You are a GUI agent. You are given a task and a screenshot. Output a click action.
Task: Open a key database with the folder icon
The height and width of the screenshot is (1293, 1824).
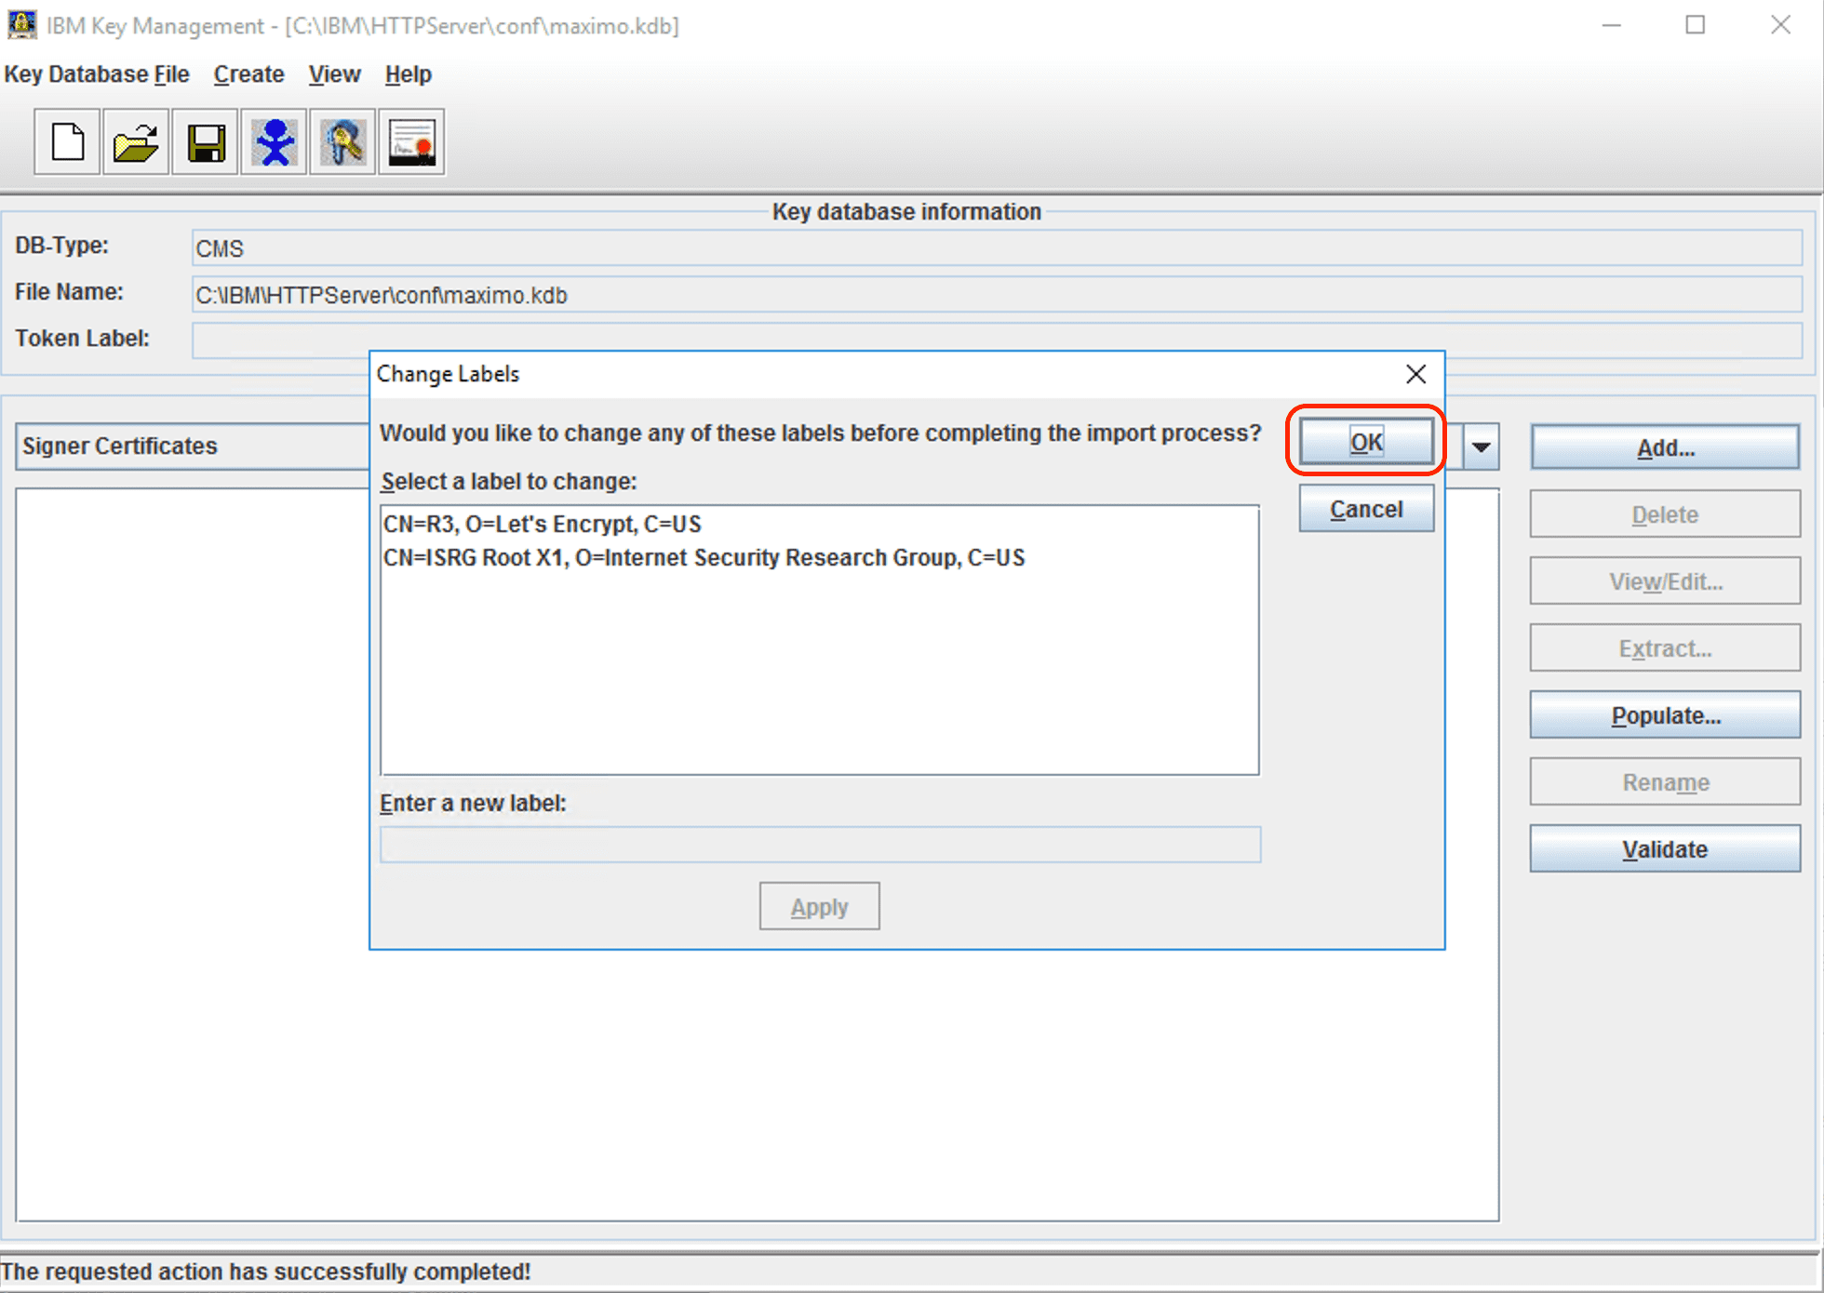click(136, 142)
